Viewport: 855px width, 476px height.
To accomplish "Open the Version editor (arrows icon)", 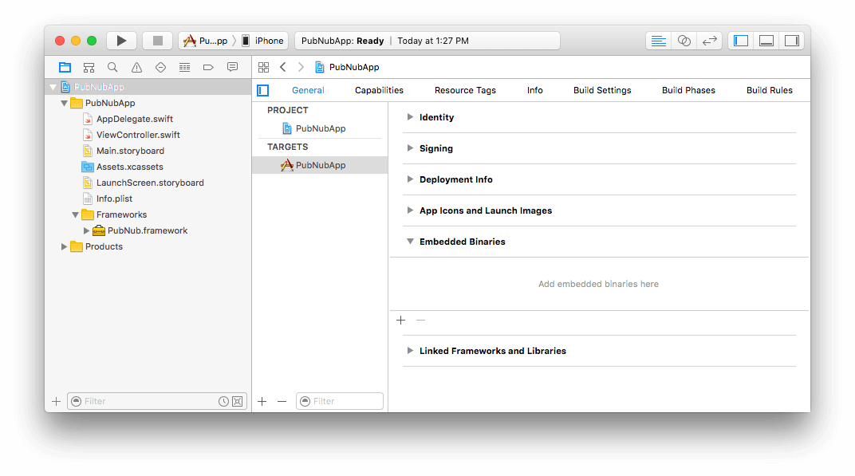I will click(710, 40).
